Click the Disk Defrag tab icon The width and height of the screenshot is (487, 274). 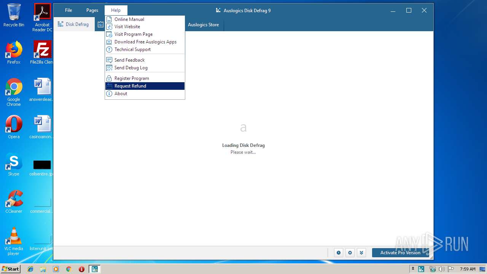tap(60, 24)
